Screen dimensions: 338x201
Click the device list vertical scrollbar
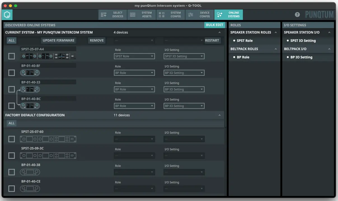coord(226,78)
